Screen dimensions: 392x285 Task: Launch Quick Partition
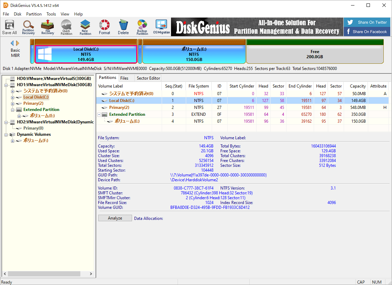pos(66,27)
